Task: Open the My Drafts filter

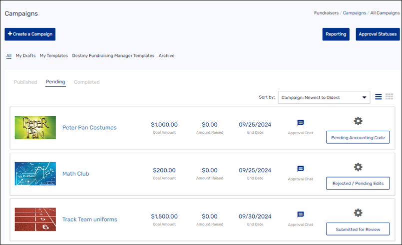Action: click(25, 56)
